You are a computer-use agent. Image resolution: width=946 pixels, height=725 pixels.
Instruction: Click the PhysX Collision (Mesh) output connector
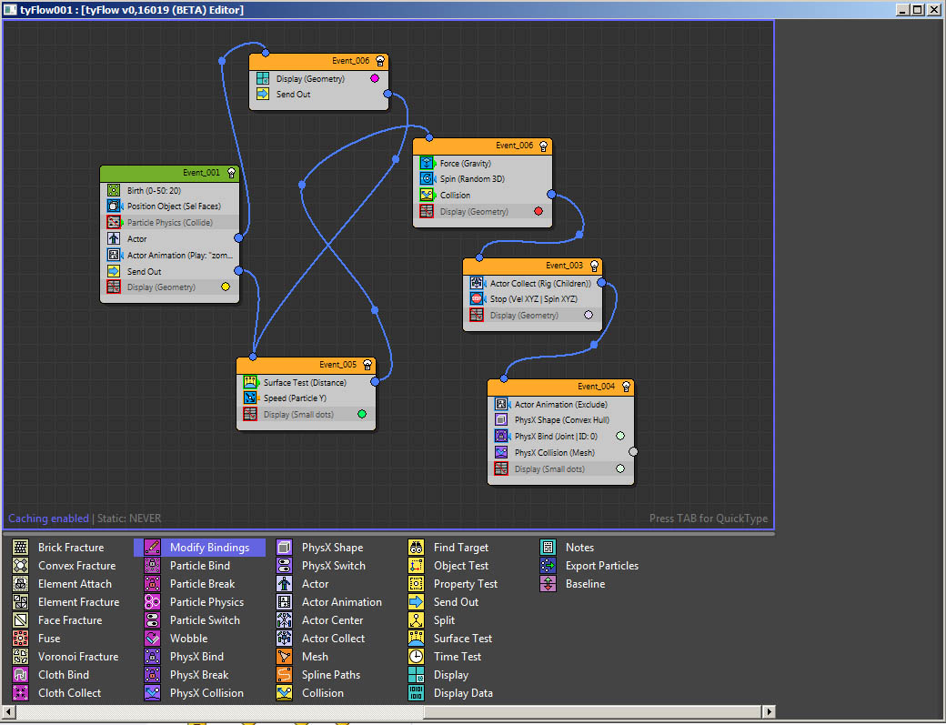pos(633,452)
